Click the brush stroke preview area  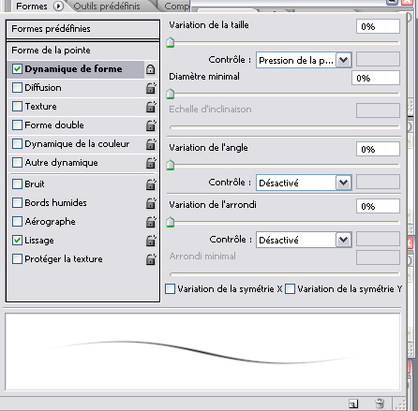tap(202, 352)
